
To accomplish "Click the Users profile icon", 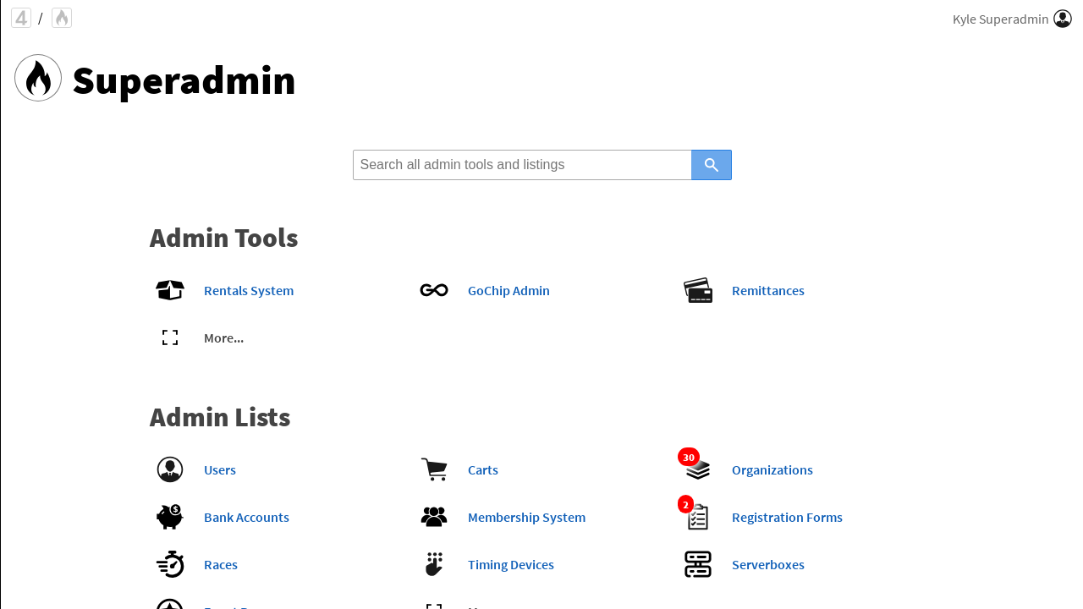I will click(x=170, y=469).
